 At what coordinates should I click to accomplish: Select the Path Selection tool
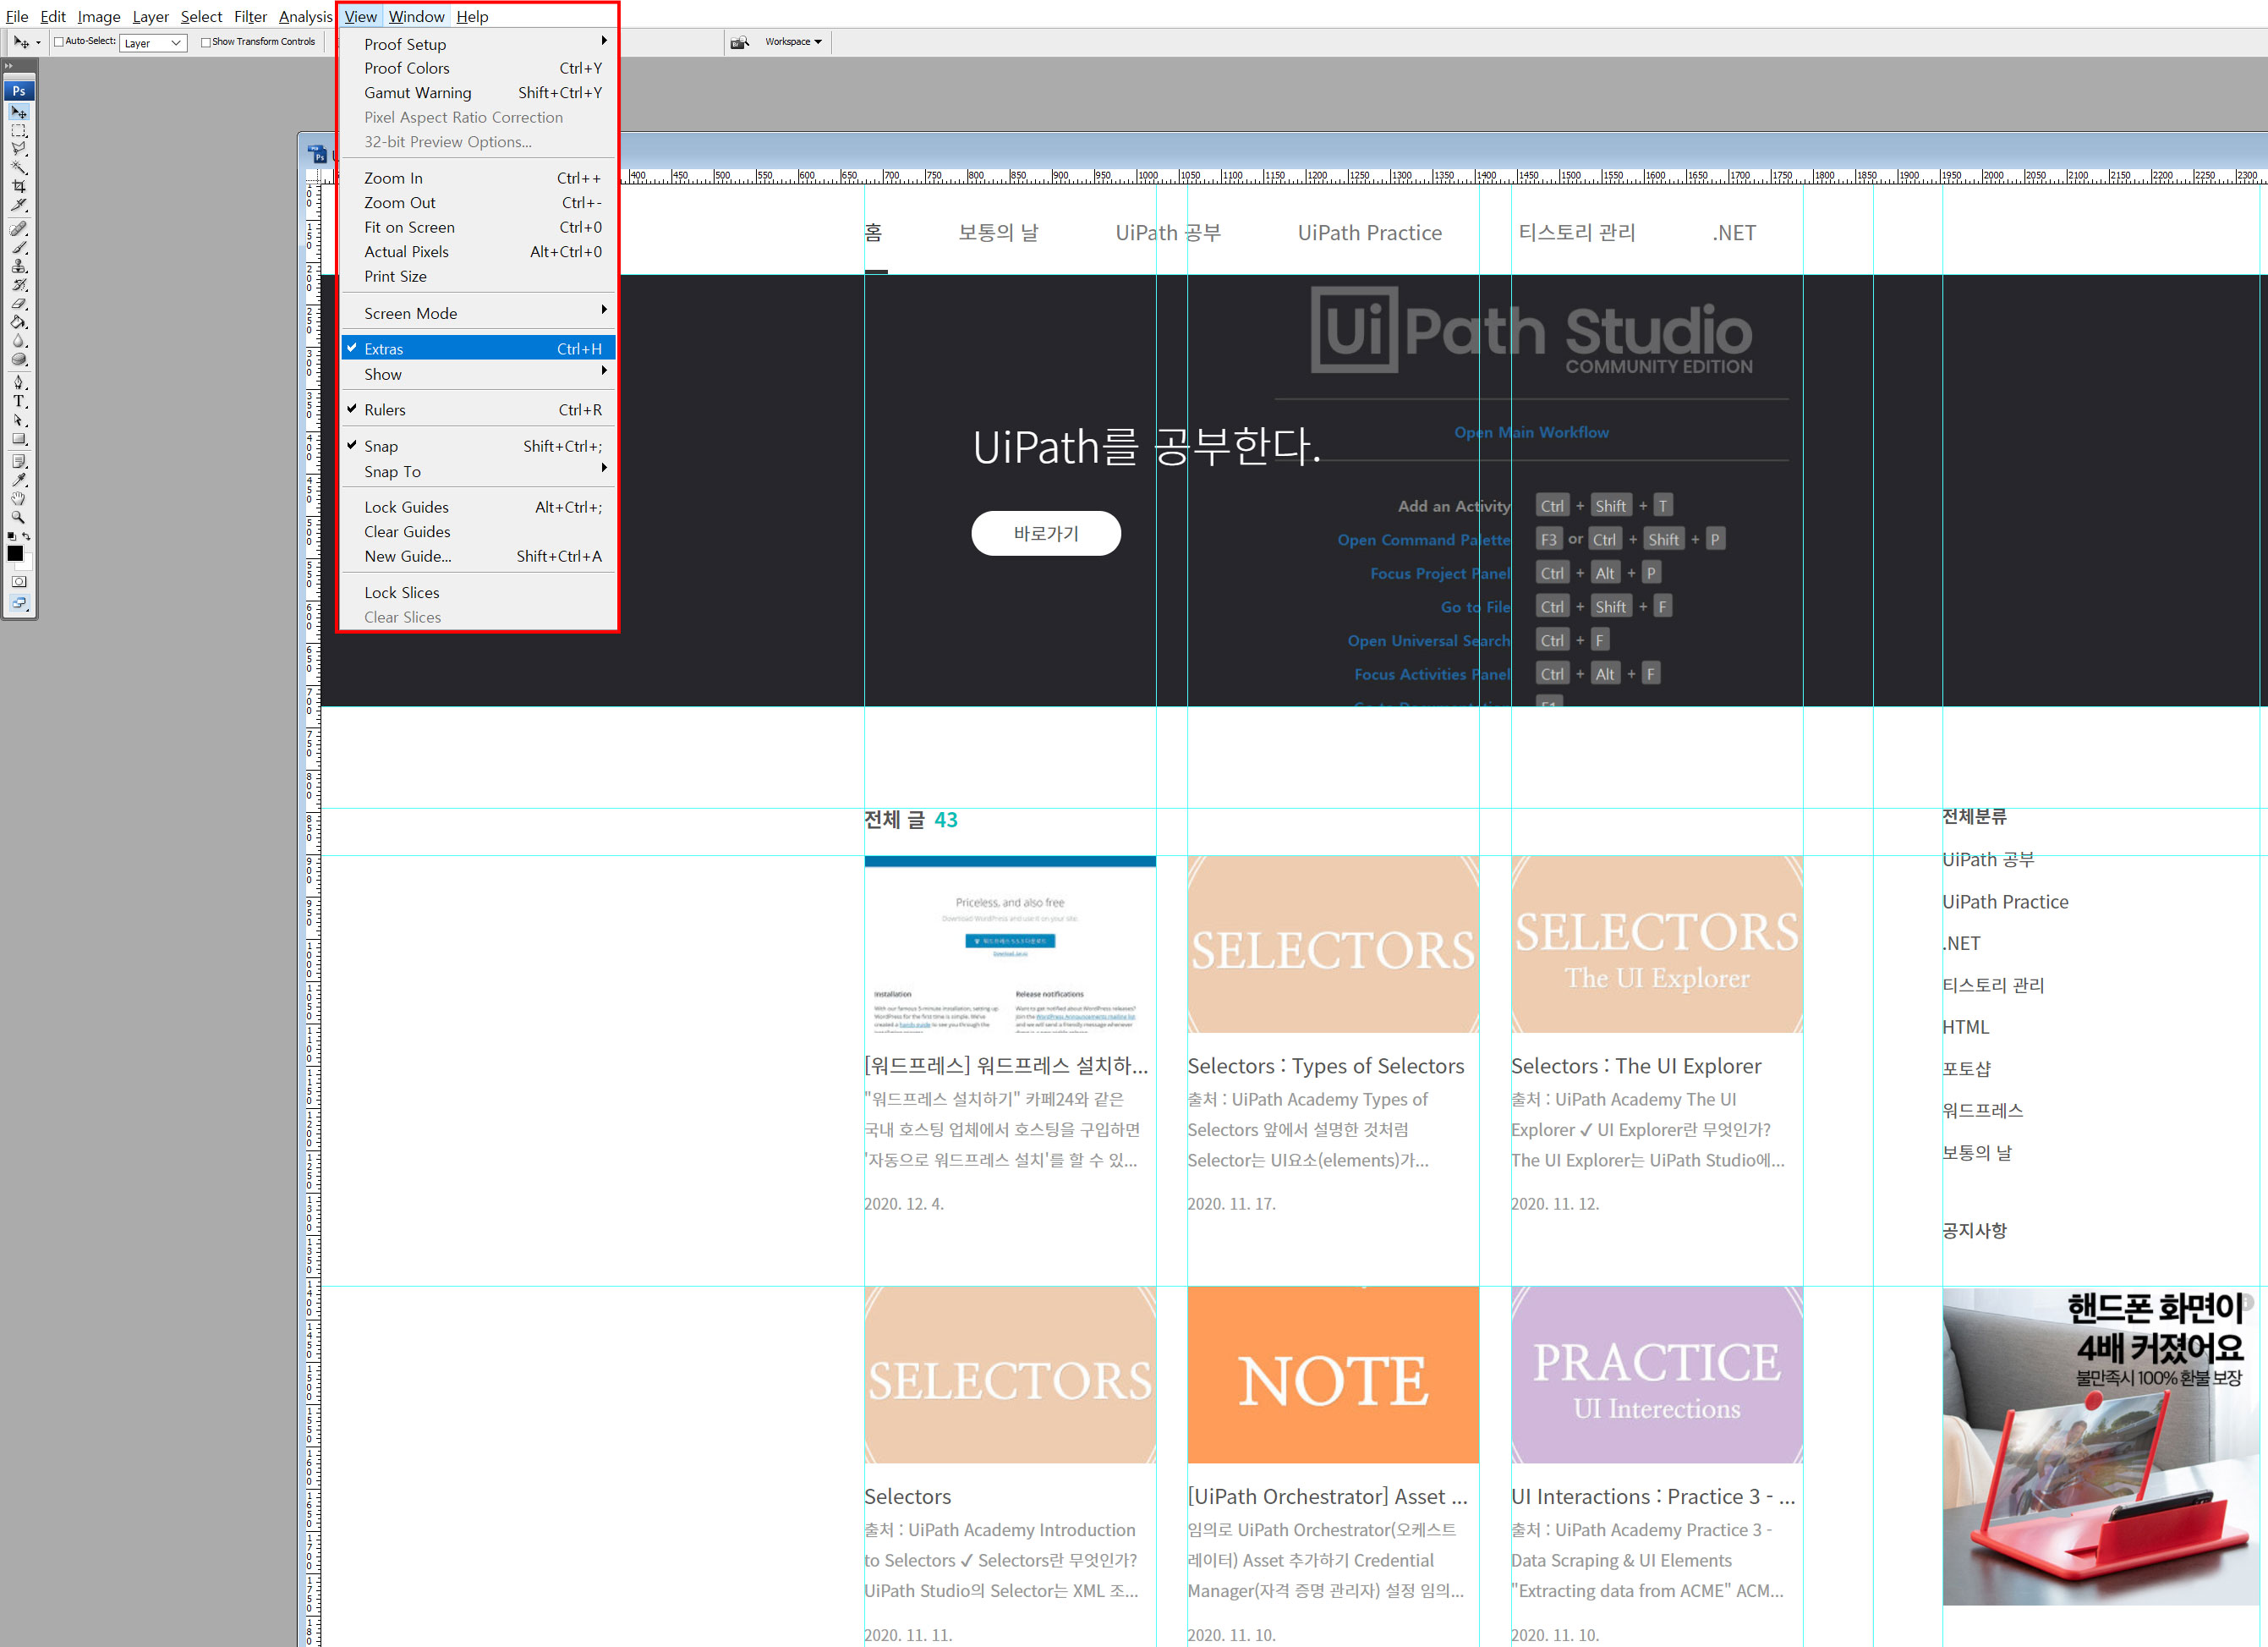19,420
